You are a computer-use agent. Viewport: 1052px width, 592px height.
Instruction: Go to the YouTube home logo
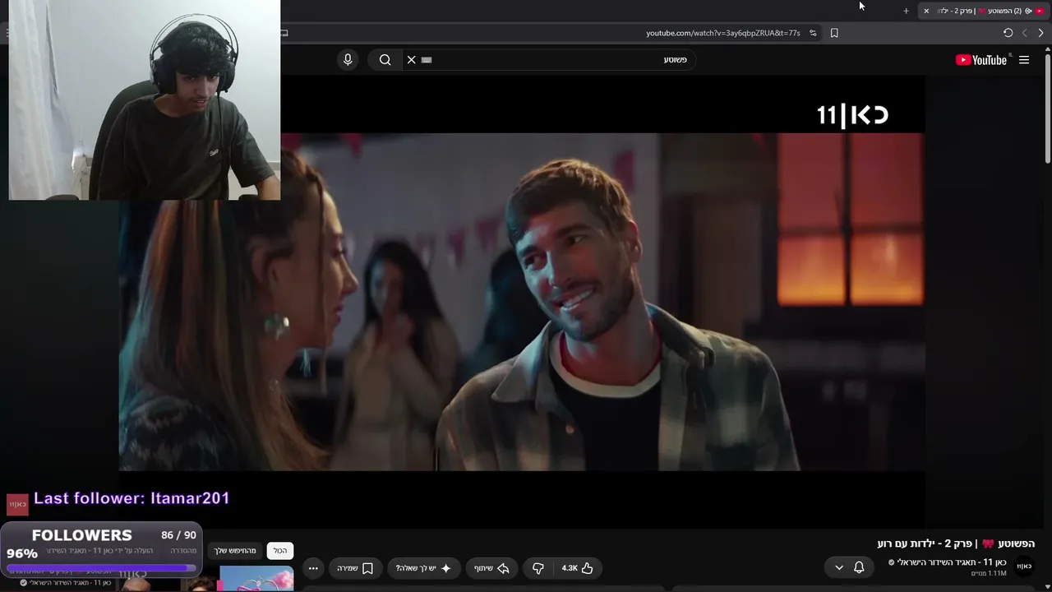point(981,59)
